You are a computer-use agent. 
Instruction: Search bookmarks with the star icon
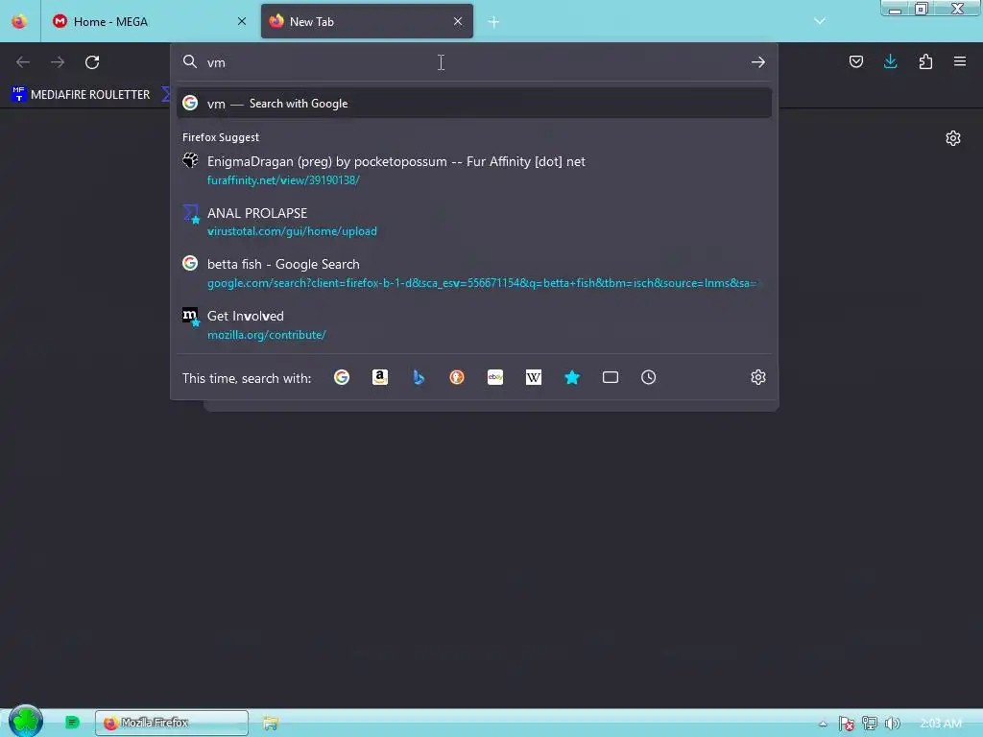[x=572, y=377]
